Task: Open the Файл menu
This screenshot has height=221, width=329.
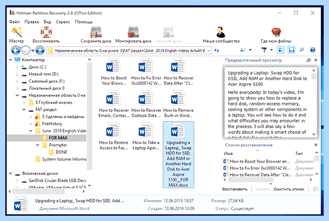Action: tap(14, 22)
